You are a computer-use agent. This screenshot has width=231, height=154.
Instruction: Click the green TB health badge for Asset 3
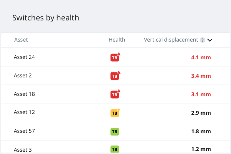(115, 149)
